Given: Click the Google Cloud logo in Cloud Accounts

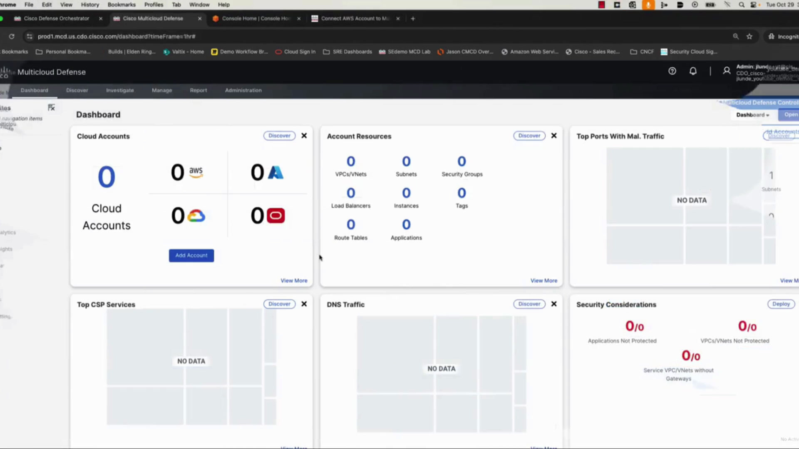Looking at the screenshot, I should pyautogui.click(x=196, y=216).
